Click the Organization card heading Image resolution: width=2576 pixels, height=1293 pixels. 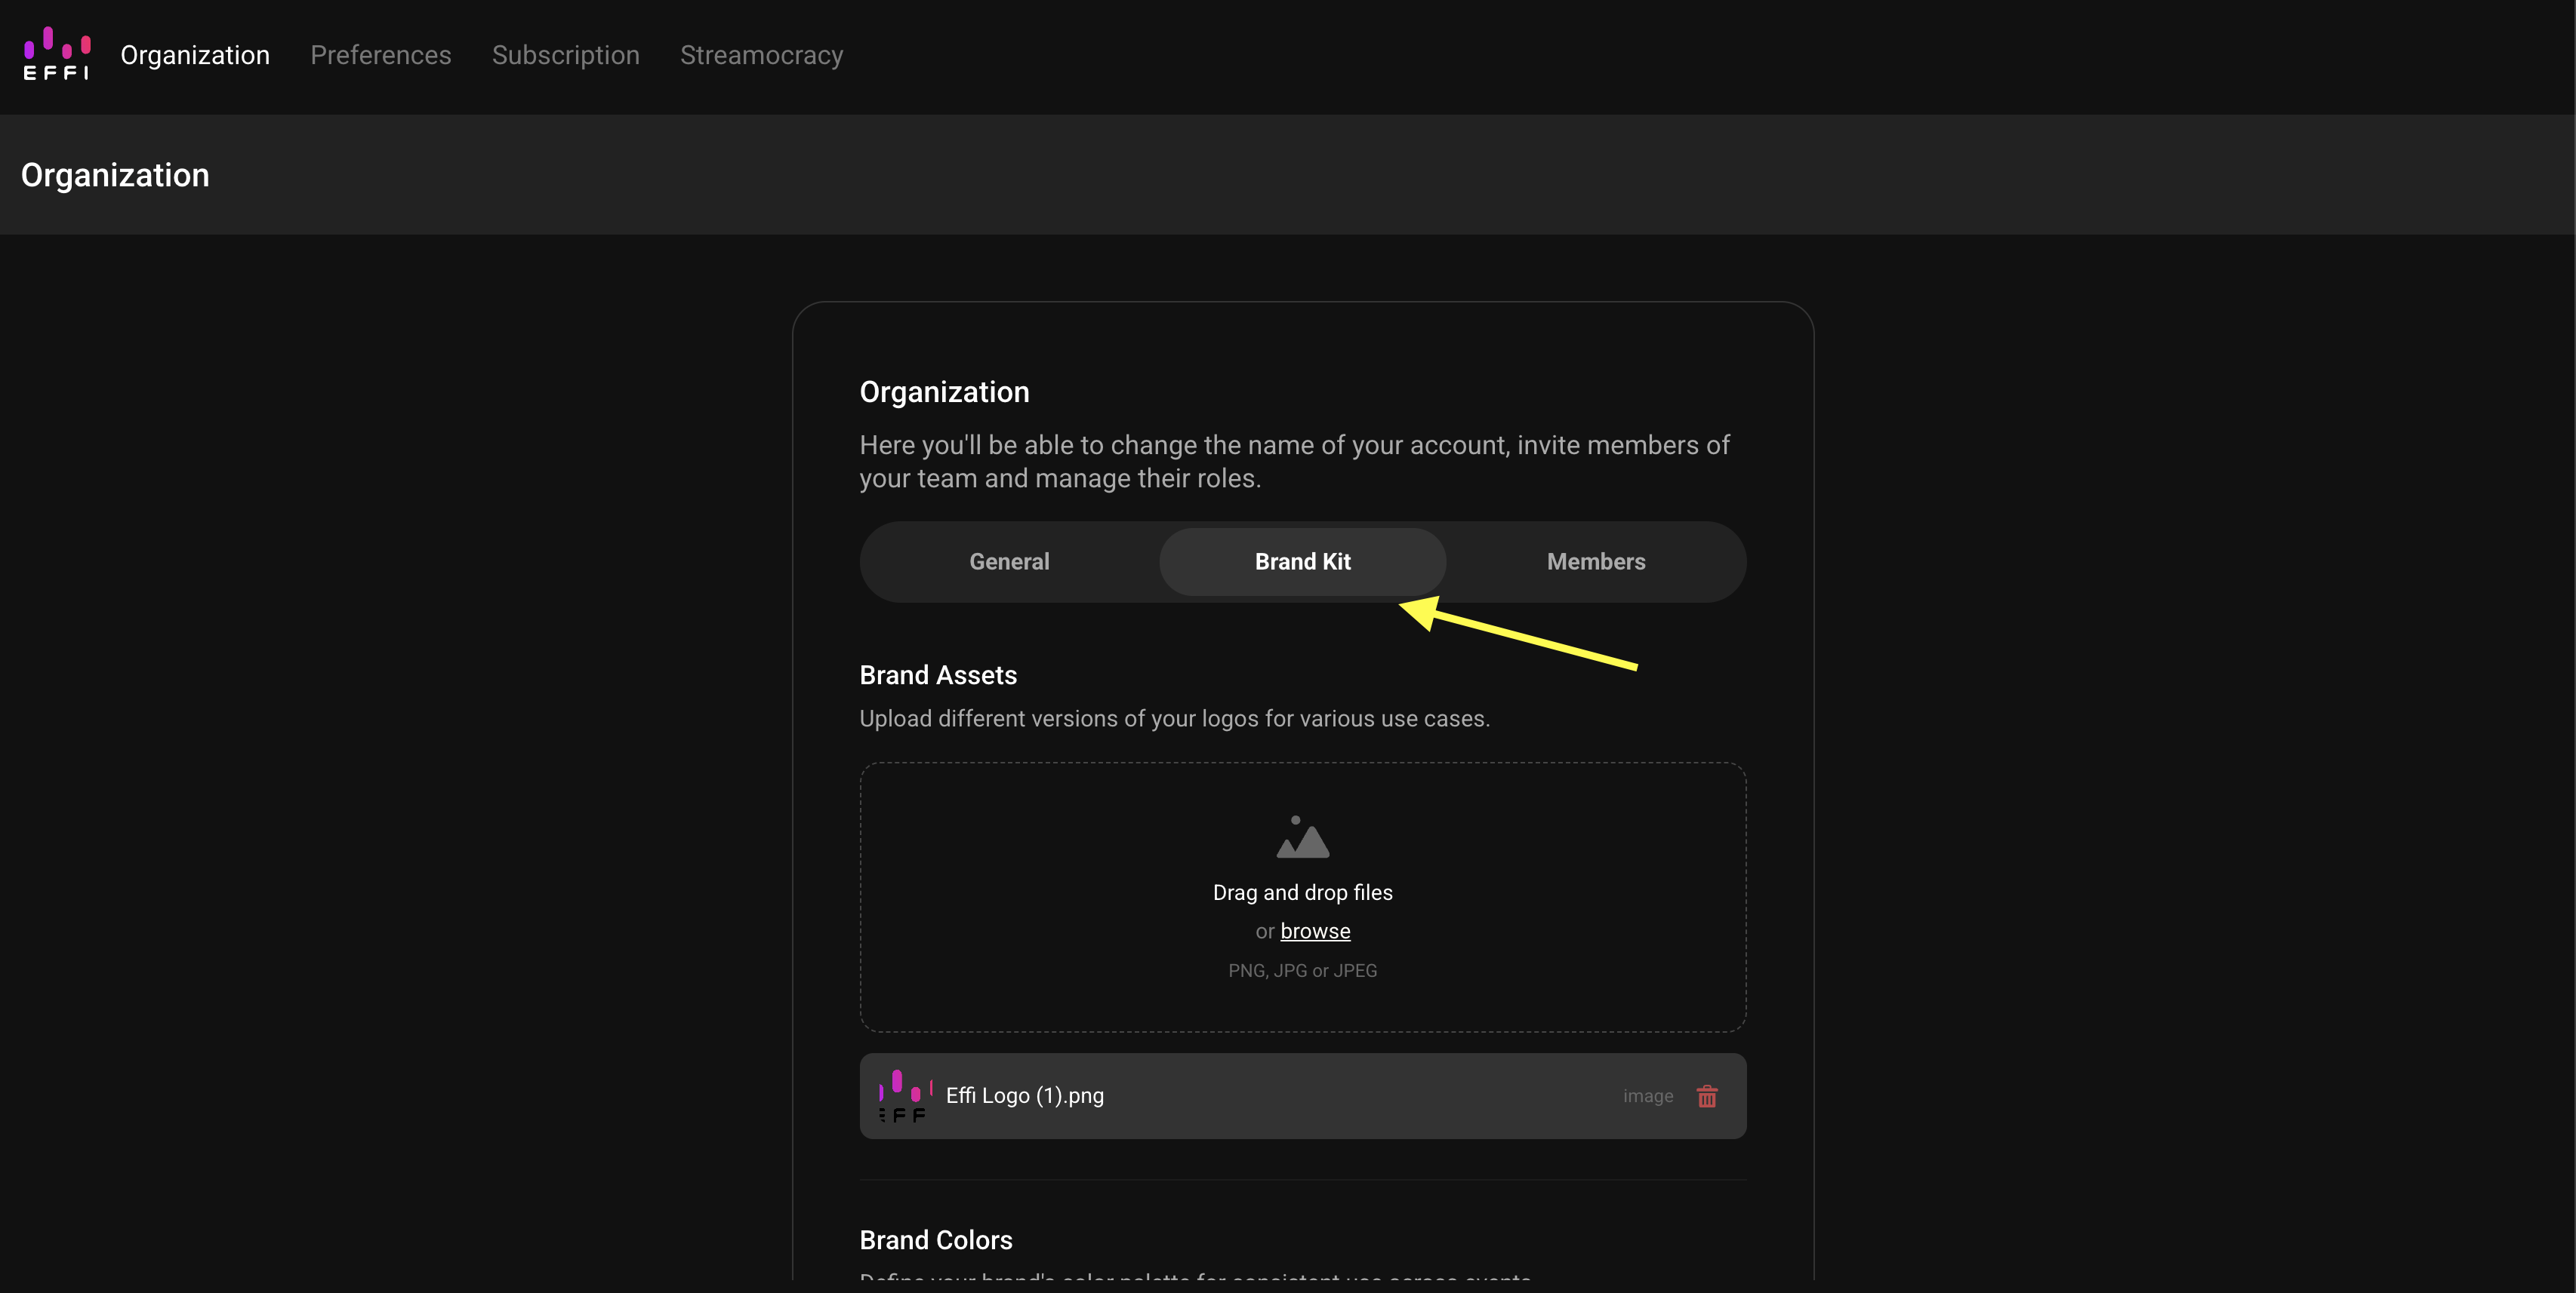click(944, 392)
